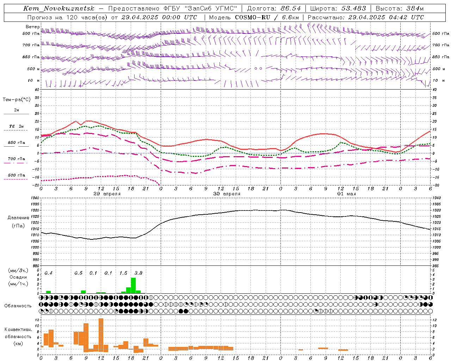451x361 pixels.
Task: Click the 'Тем-ра(°C)' temperature label
Action: click(17, 100)
